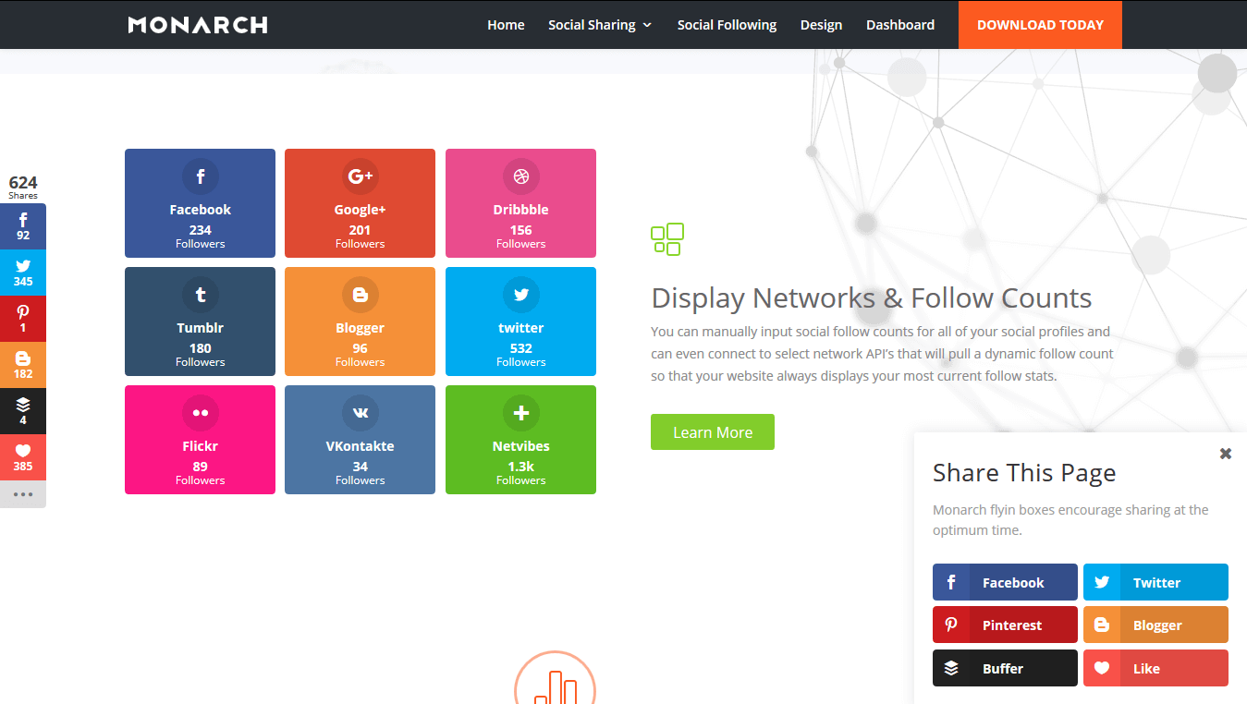Image resolution: width=1247 pixels, height=704 pixels.
Task: Click Pinterest button in Share This Page box
Action: pyautogui.click(x=1005, y=625)
